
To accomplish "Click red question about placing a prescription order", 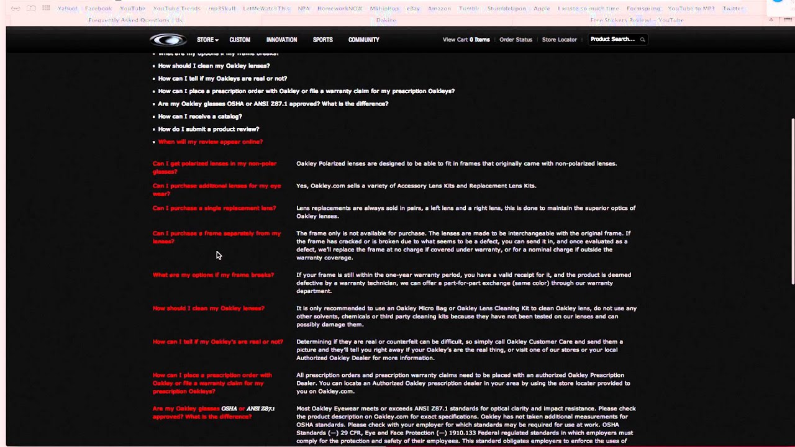I will point(212,383).
